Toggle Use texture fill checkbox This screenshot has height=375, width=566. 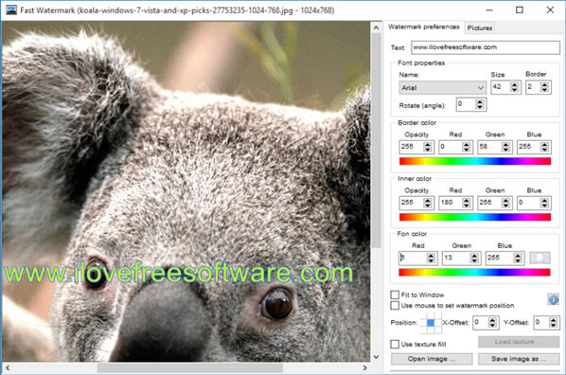(x=395, y=344)
